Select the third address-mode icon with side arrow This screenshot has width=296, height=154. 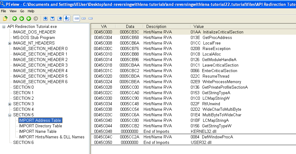coord(60,18)
